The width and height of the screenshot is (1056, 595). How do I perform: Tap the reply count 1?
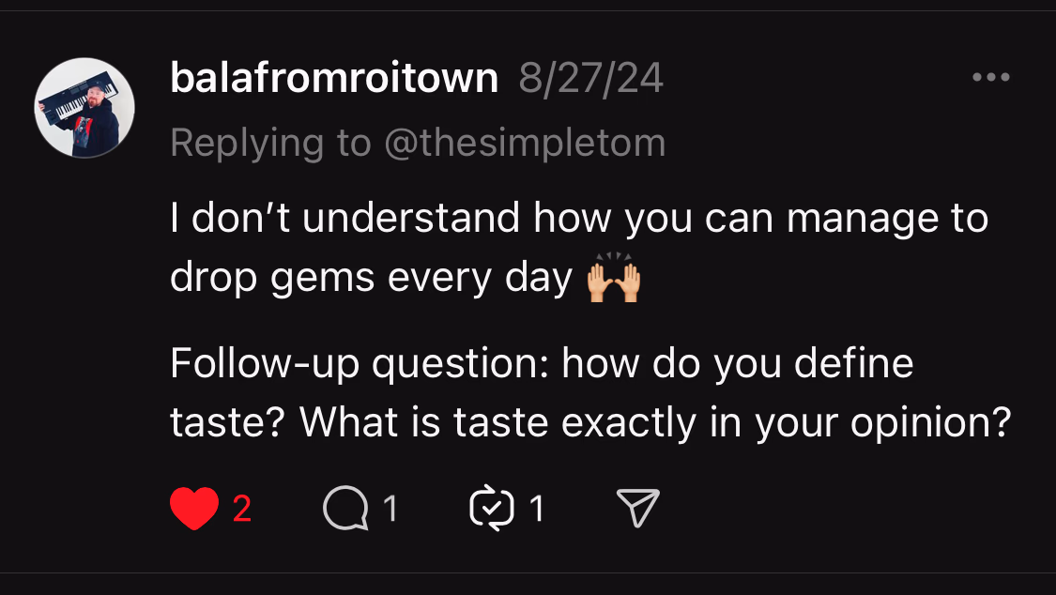[390, 509]
